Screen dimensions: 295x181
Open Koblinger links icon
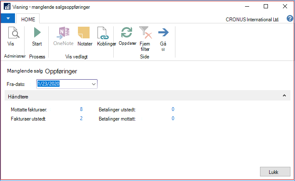click(x=103, y=33)
